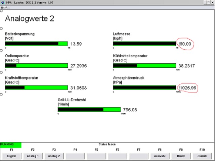The width and height of the screenshot is (215, 161).
Task: Select the Analog 2 button
Action: point(54,156)
